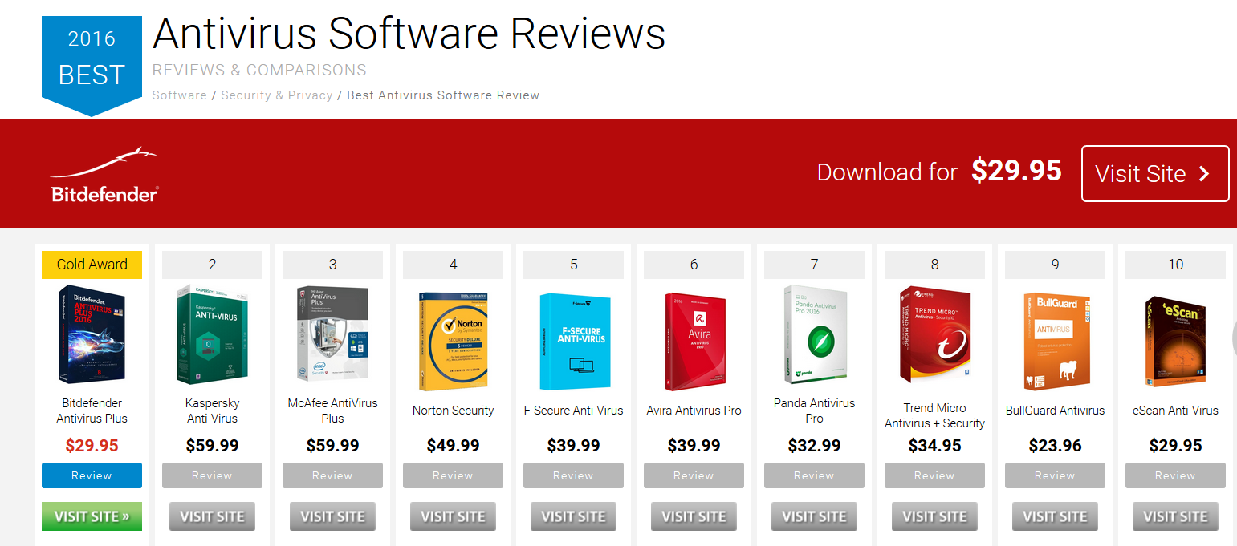1237x546 pixels.
Task: Open eScan Anti-Virus box image
Action: [x=1176, y=341]
